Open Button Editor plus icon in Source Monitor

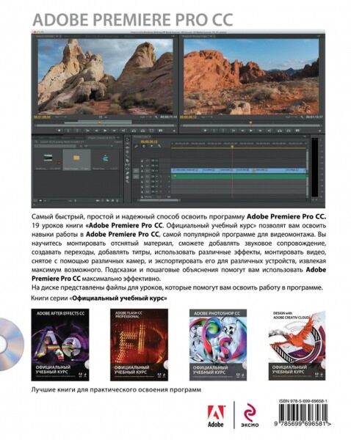coord(174,131)
